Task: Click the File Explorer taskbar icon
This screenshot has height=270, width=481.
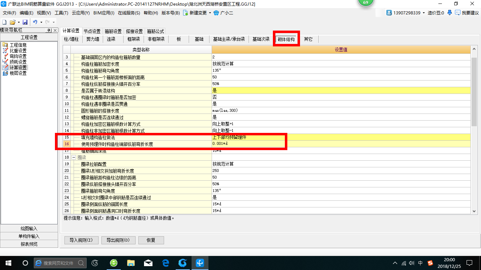Action: click(x=131, y=263)
